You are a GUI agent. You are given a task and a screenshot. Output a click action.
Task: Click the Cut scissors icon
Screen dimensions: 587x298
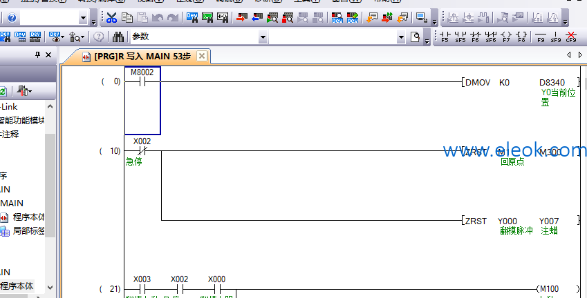coord(111,17)
